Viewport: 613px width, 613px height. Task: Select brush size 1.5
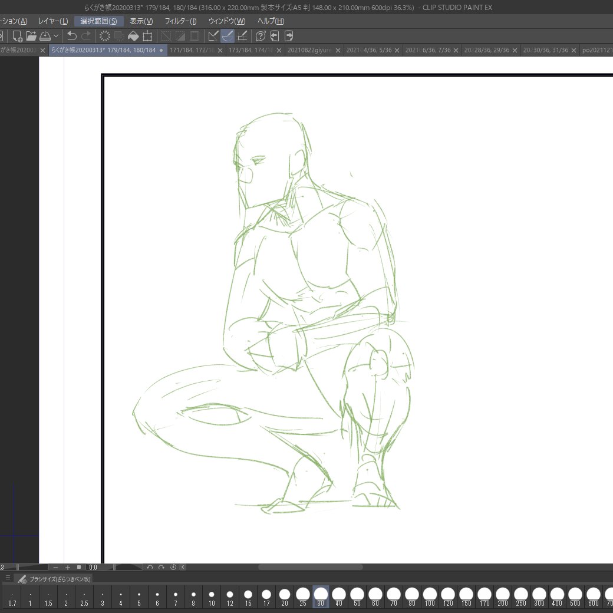click(x=48, y=597)
